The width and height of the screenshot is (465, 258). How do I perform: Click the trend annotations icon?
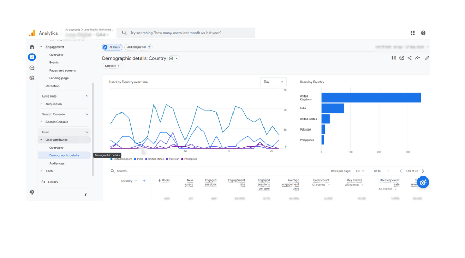tap(417, 58)
